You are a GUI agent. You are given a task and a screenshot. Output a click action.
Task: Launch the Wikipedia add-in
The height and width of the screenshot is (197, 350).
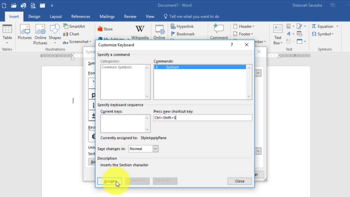tap(140, 31)
